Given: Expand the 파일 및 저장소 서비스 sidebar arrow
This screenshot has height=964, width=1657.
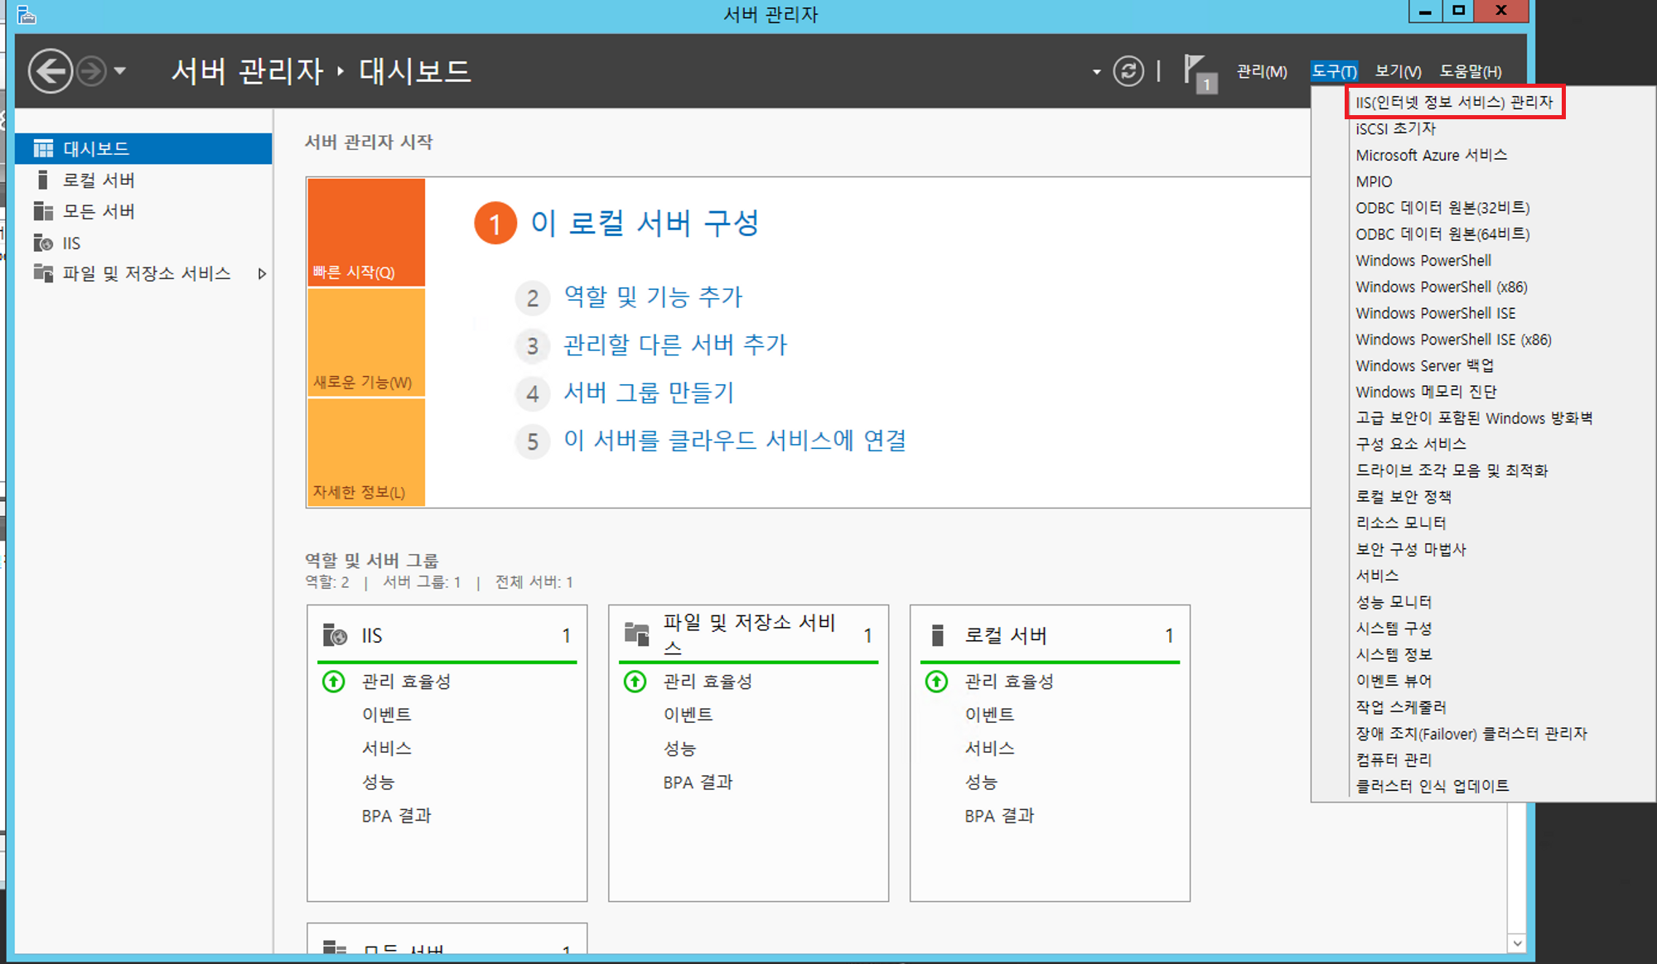Looking at the screenshot, I should click(262, 273).
